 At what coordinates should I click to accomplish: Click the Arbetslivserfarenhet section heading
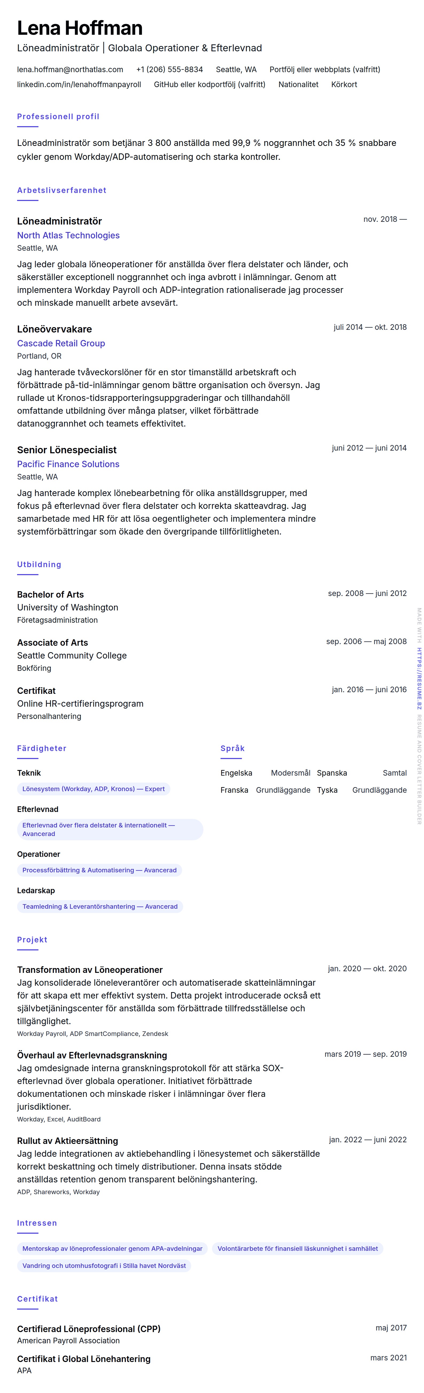62,190
